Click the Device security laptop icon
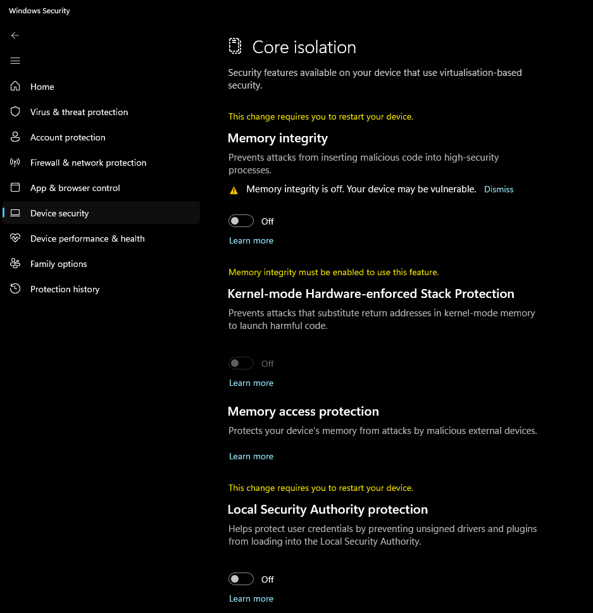The image size is (593, 613). 15,213
